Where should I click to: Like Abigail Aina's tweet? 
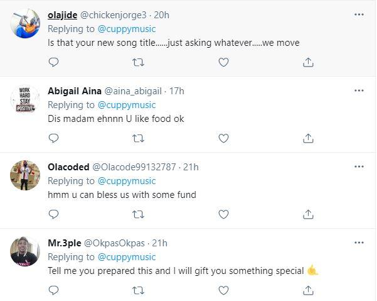click(x=223, y=138)
